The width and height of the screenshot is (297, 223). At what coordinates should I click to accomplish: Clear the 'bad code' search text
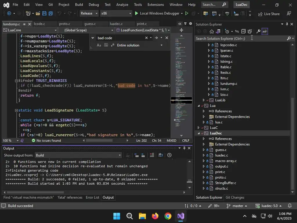[146, 38]
